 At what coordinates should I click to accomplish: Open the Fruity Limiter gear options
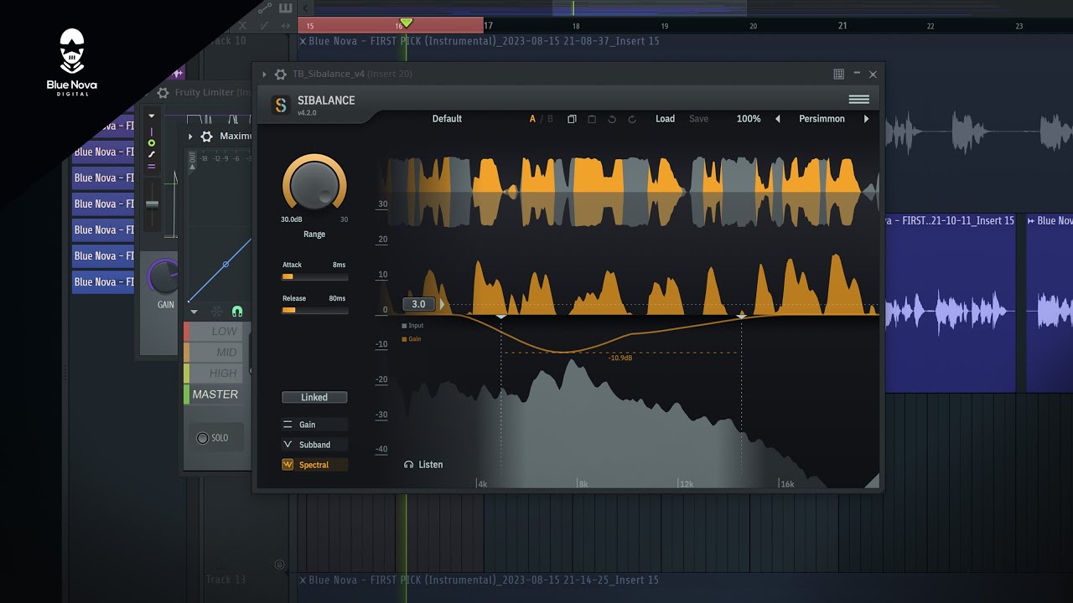click(x=163, y=93)
